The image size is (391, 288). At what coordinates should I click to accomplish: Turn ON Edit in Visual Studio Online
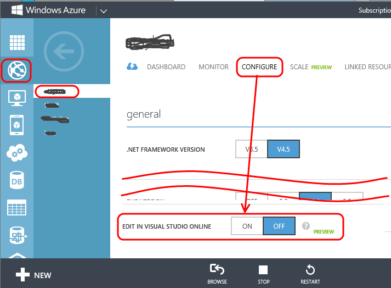click(x=247, y=226)
